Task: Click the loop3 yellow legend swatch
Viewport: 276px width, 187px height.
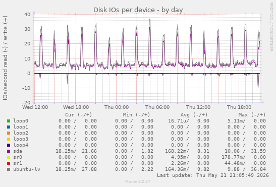Action: tap(9, 139)
